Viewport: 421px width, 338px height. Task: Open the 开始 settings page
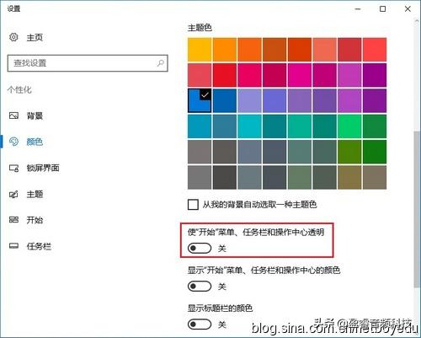[35, 220]
